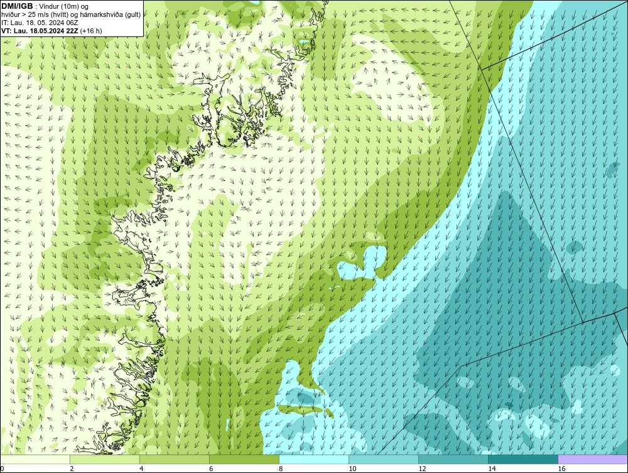
Task: Click the "DMI/IGB" title text
Action: coord(17,6)
